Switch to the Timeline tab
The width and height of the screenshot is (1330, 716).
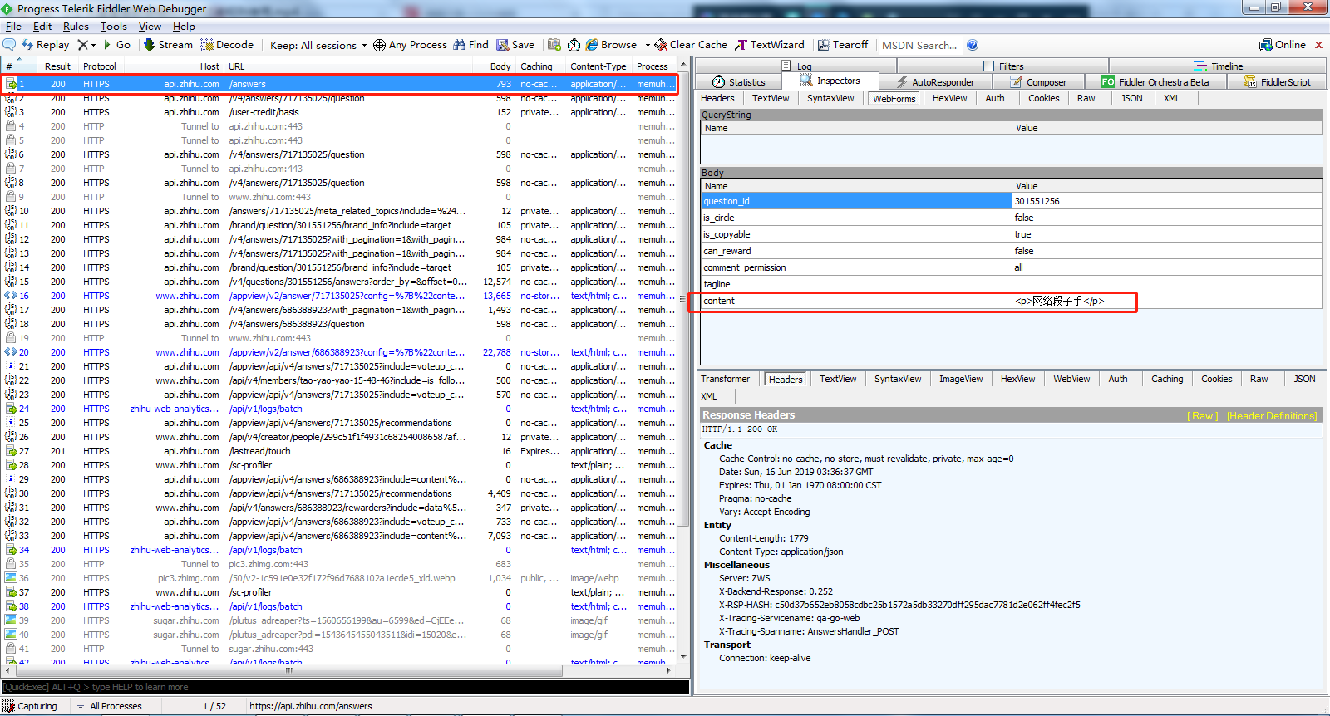click(x=1219, y=66)
